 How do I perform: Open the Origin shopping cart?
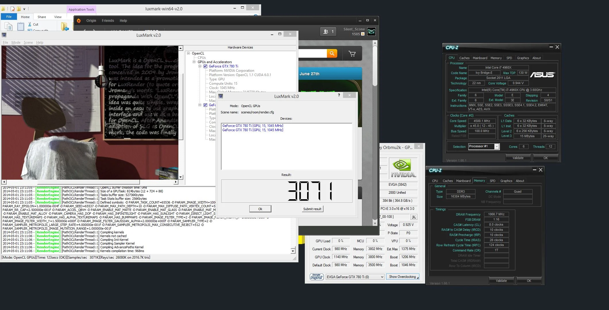coord(352,54)
